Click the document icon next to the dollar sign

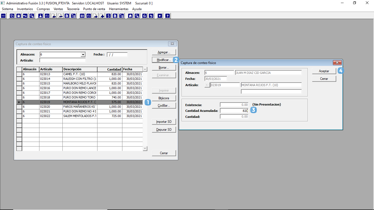pos(115,16)
